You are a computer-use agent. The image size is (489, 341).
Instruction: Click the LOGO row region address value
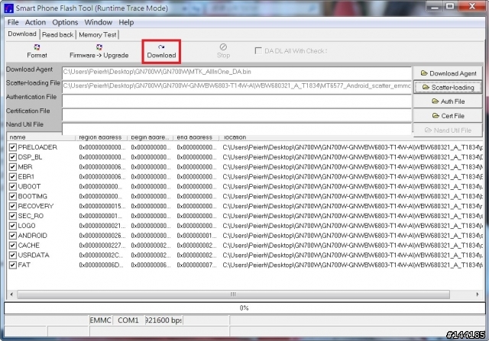click(102, 226)
